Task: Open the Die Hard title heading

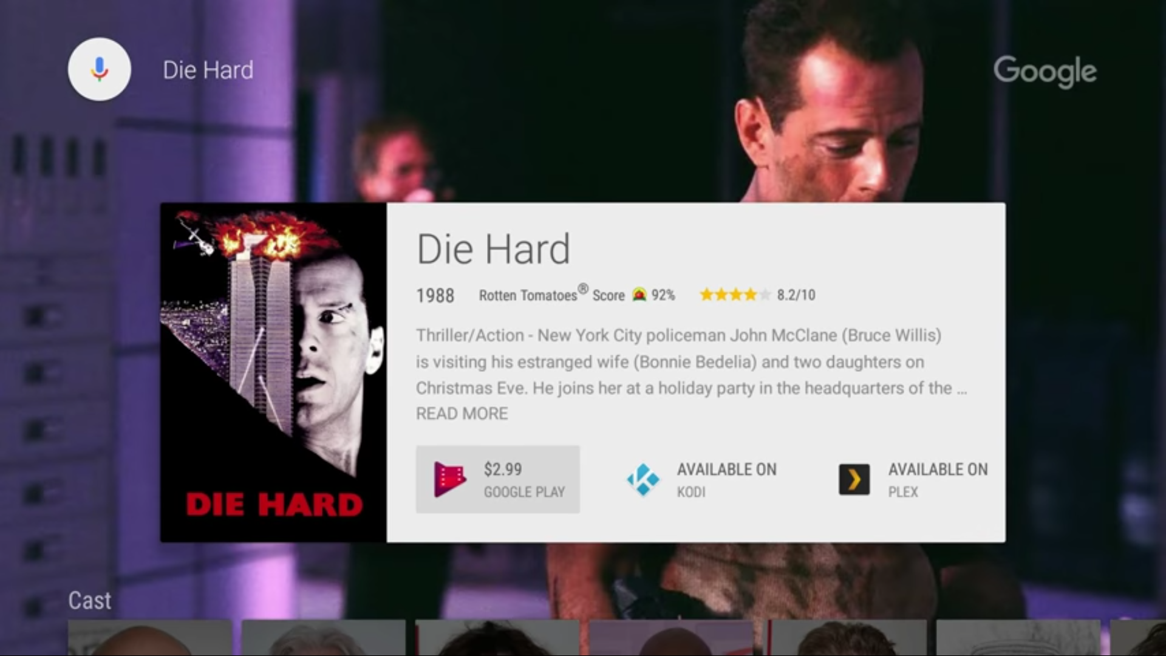Action: tap(493, 249)
